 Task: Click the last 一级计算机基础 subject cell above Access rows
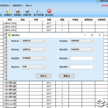point(10,97)
